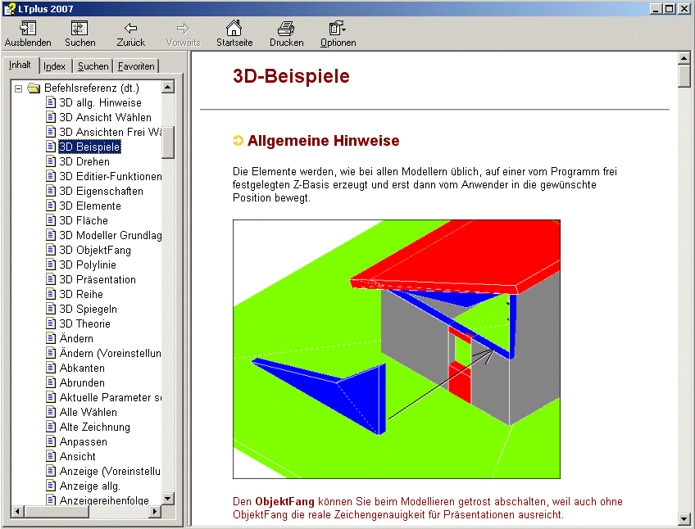The width and height of the screenshot is (695, 529).
Task: Click page icon beside Anpassen
Action: 51,441
